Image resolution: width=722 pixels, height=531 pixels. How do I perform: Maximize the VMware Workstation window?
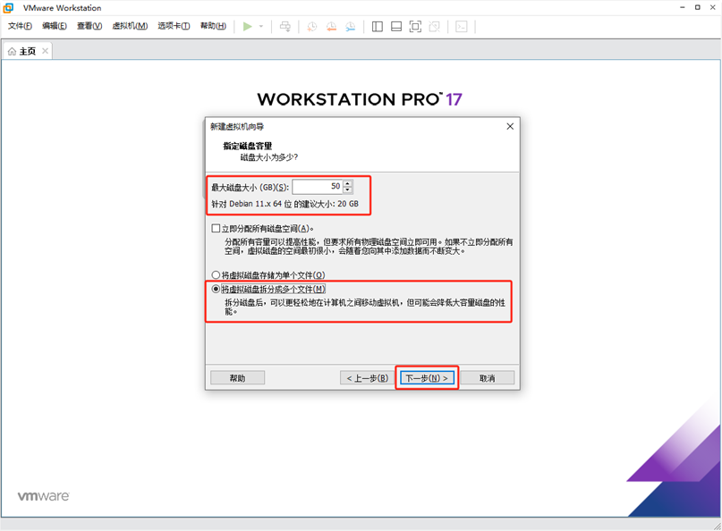coord(698,7)
